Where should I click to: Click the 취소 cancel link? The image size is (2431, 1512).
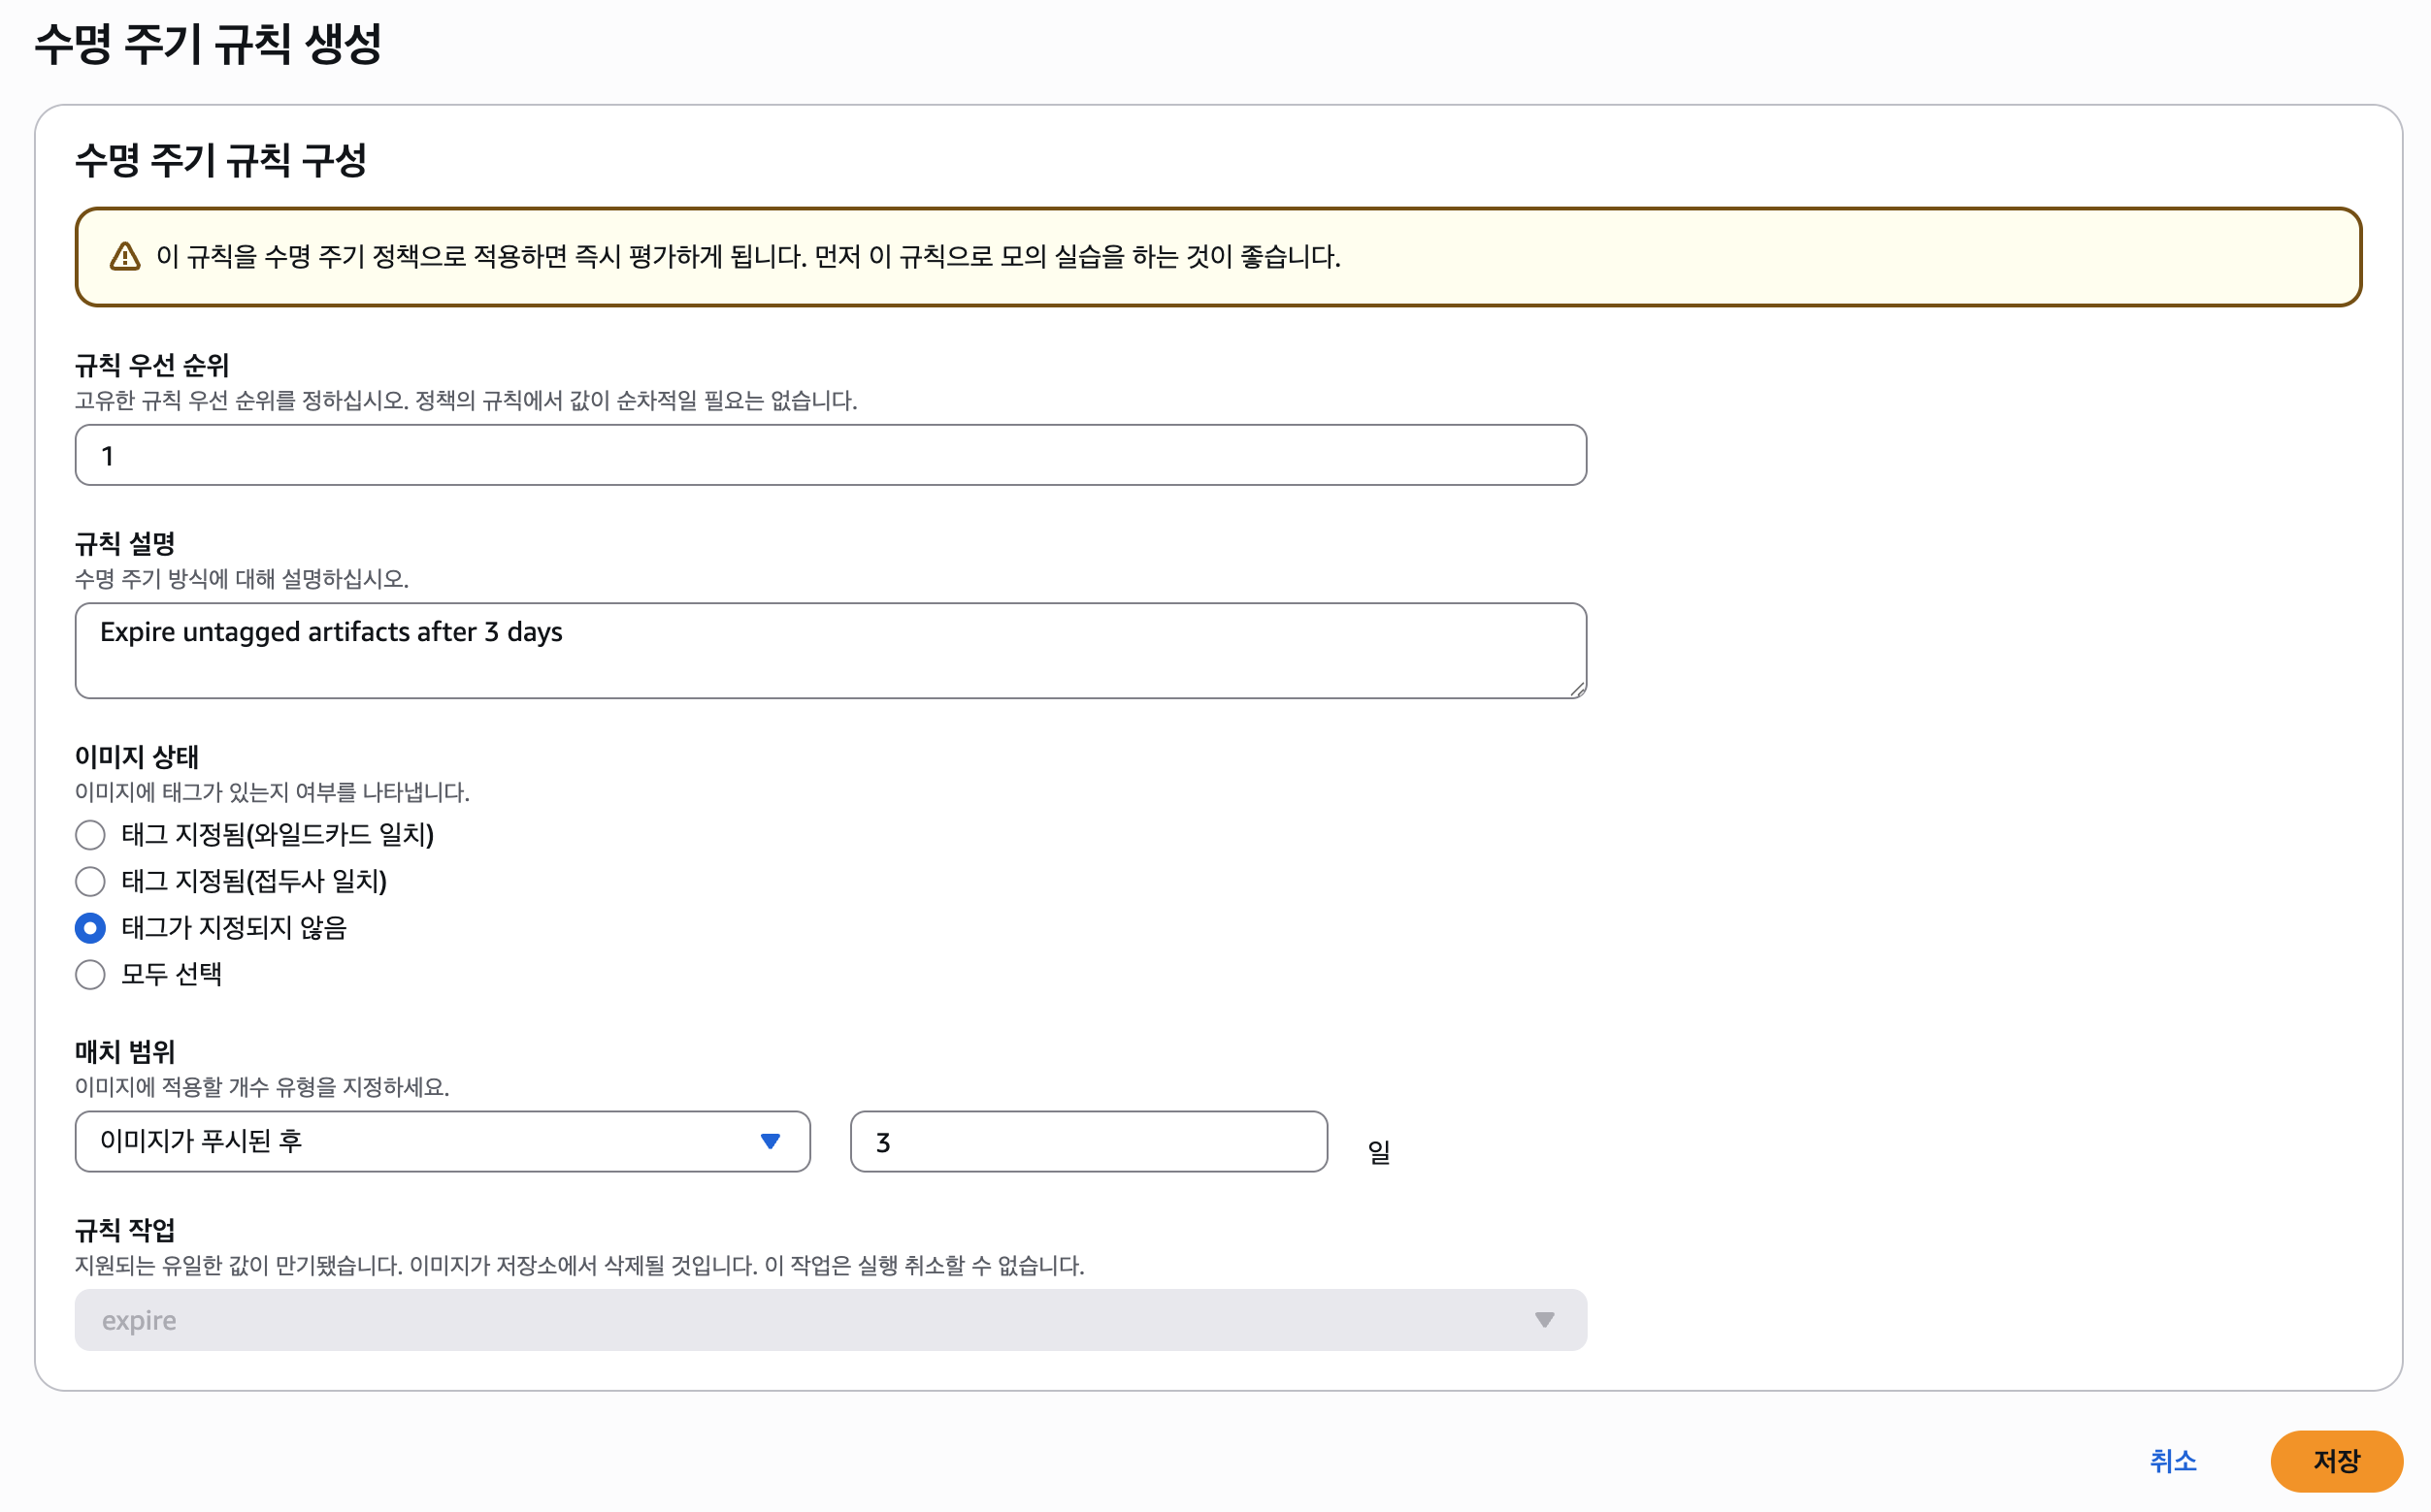click(2172, 1461)
